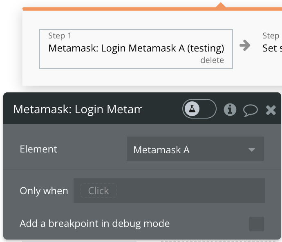Open the comment speech bubble icon
282x242 pixels.
coord(251,110)
